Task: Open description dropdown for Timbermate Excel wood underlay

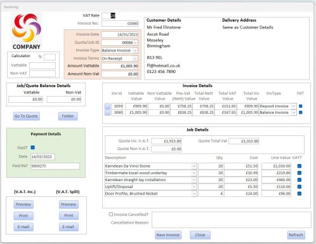Action: click(194, 173)
